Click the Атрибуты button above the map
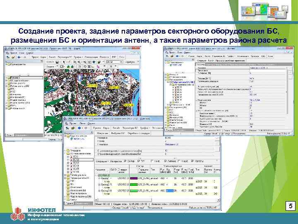Viewport: 298px width, 224px height. [130, 62]
